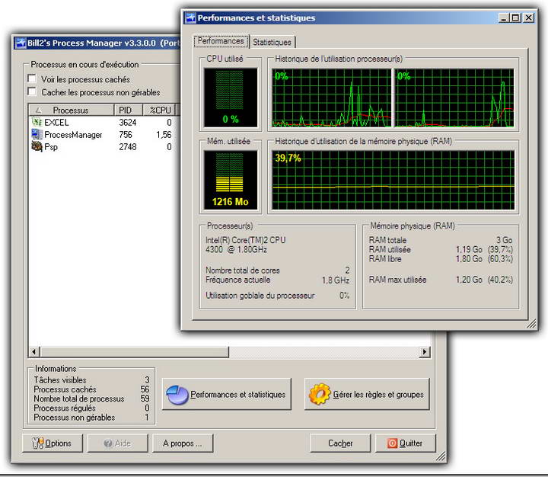Image resolution: width=548 pixels, height=477 pixels.
Task: Select the Psp process row
Action: click(103, 146)
